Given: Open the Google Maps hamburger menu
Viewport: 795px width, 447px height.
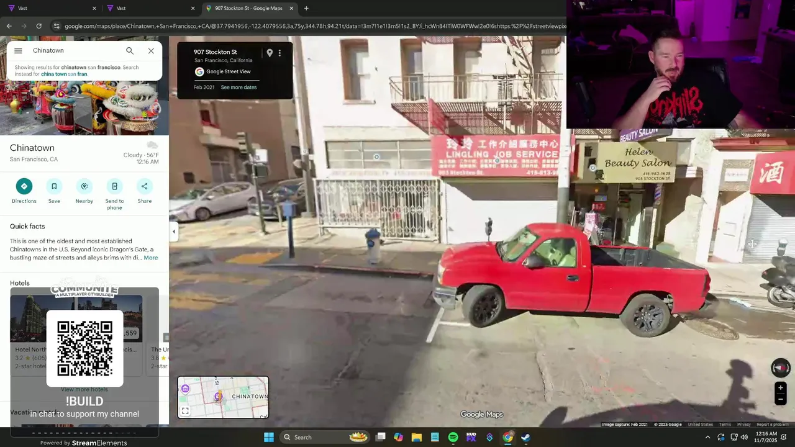Looking at the screenshot, I should tap(18, 51).
